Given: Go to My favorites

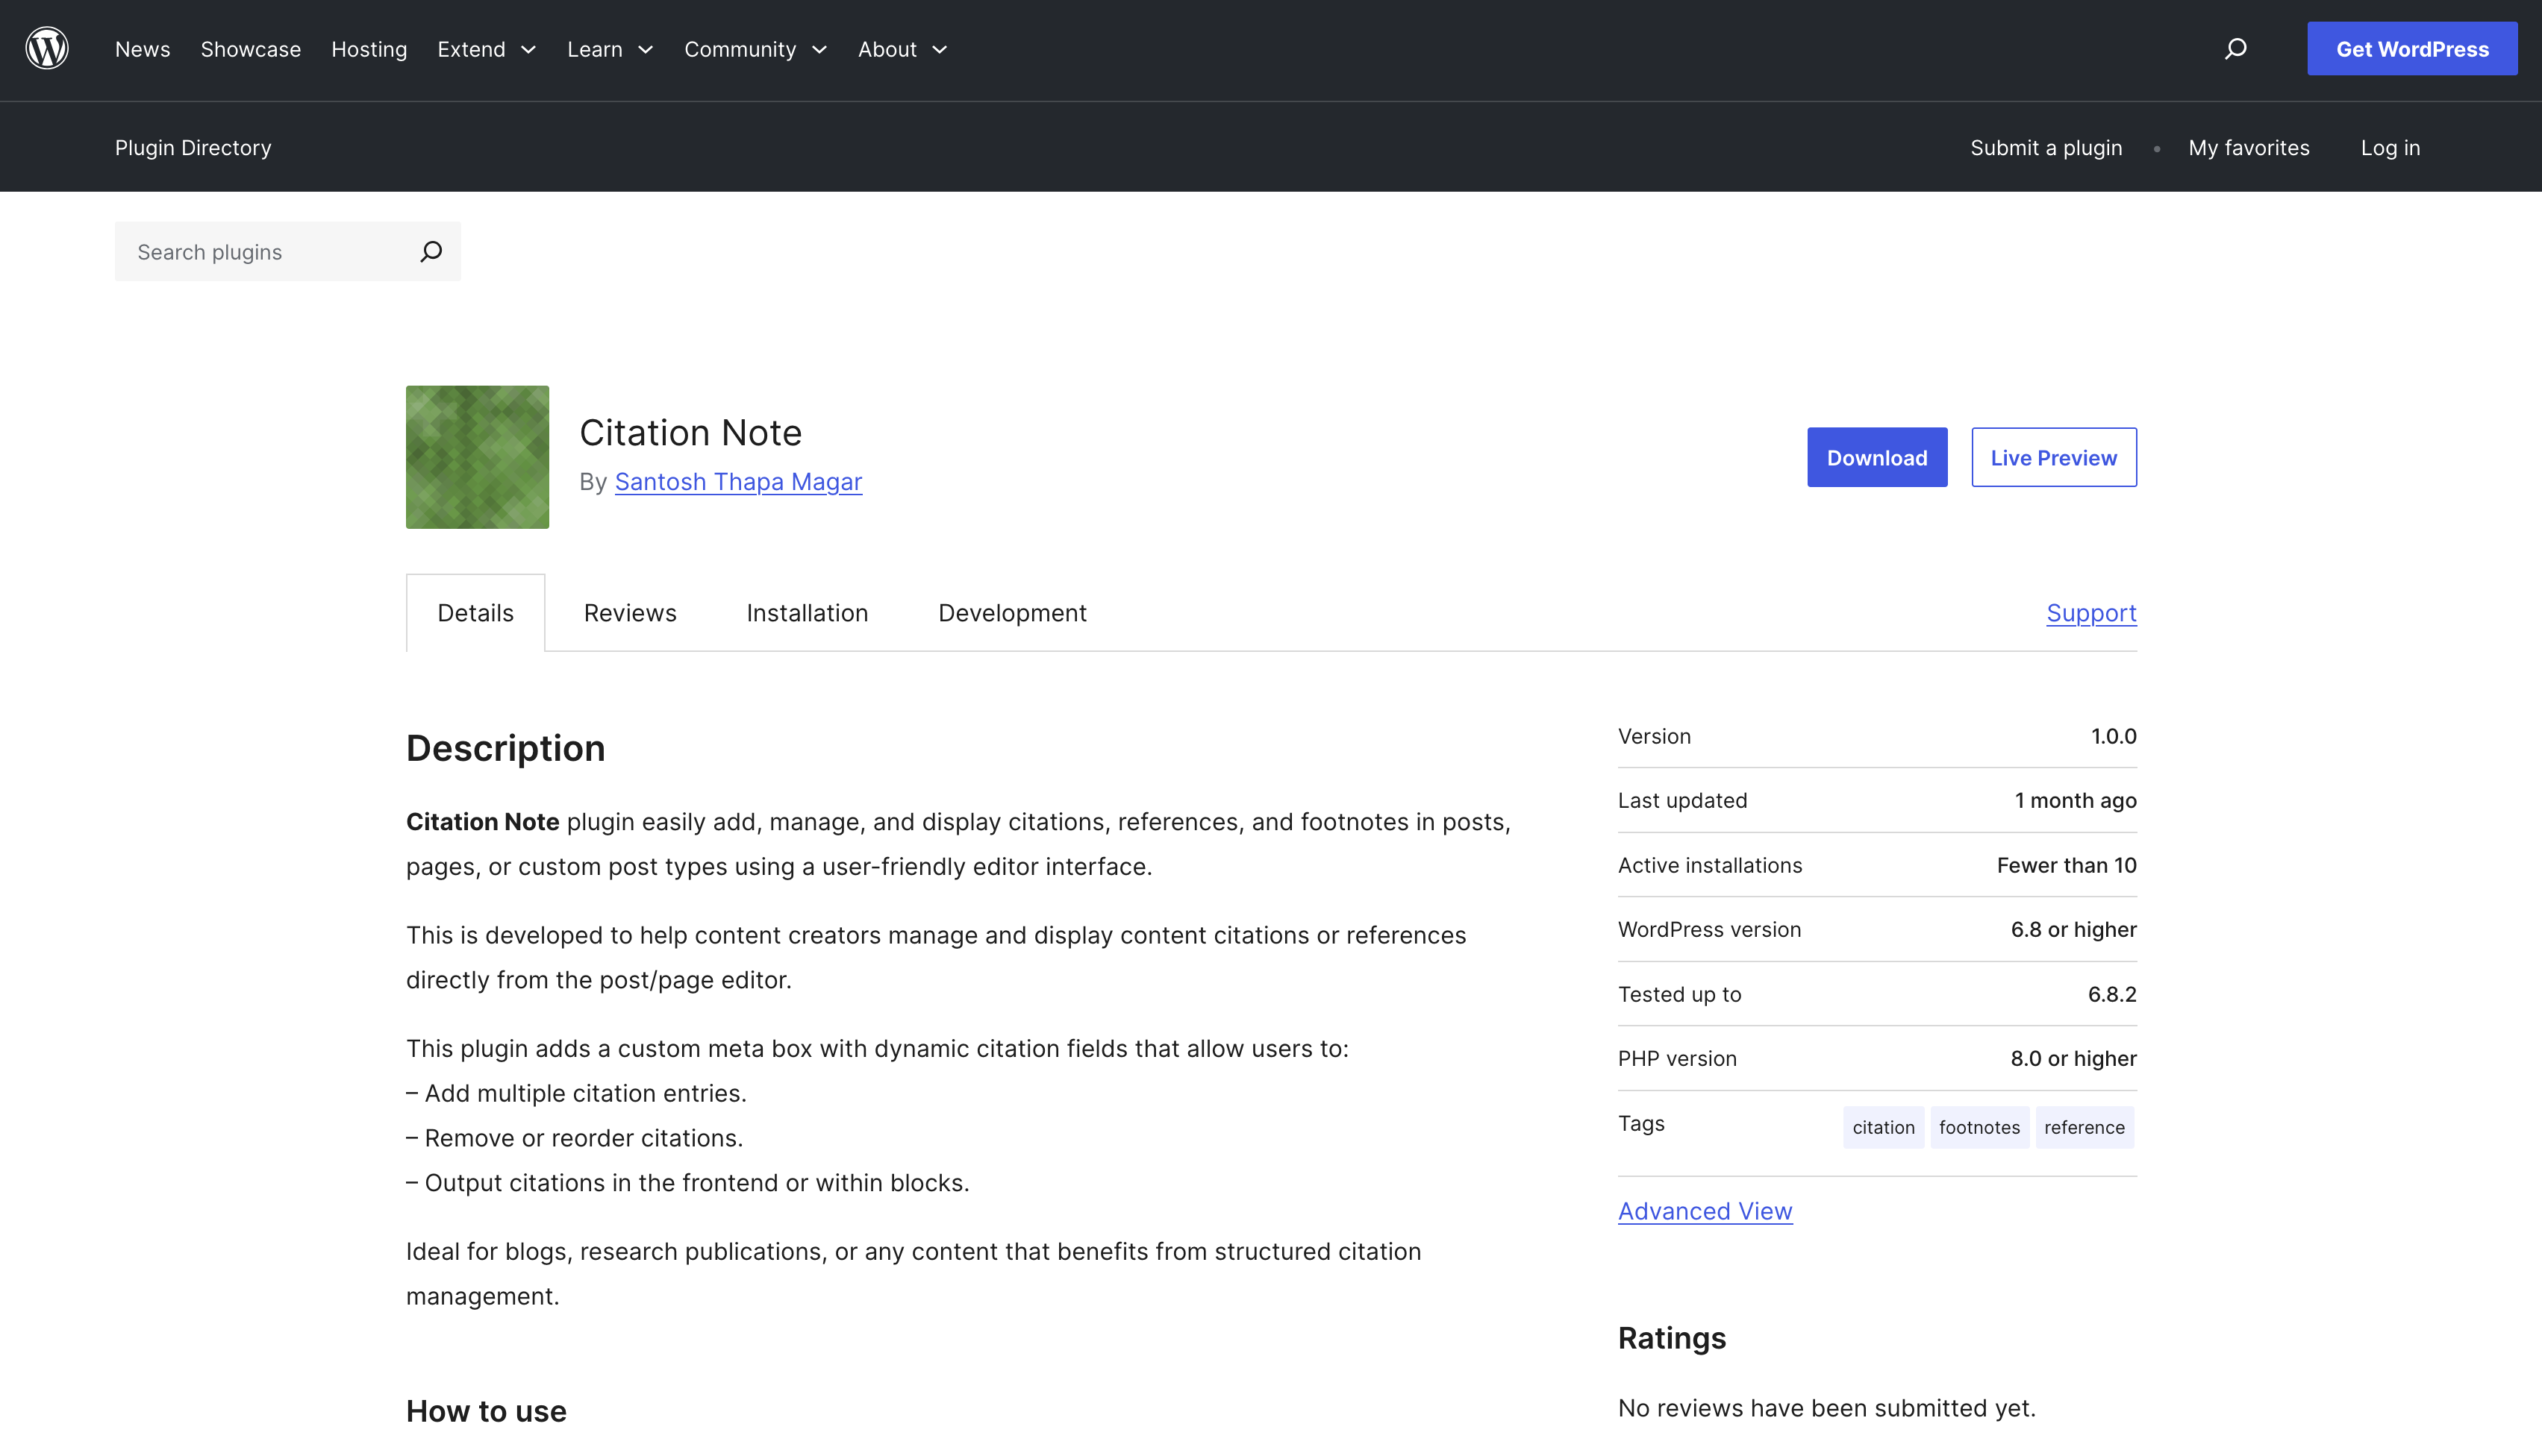Looking at the screenshot, I should pos(2248,148).
